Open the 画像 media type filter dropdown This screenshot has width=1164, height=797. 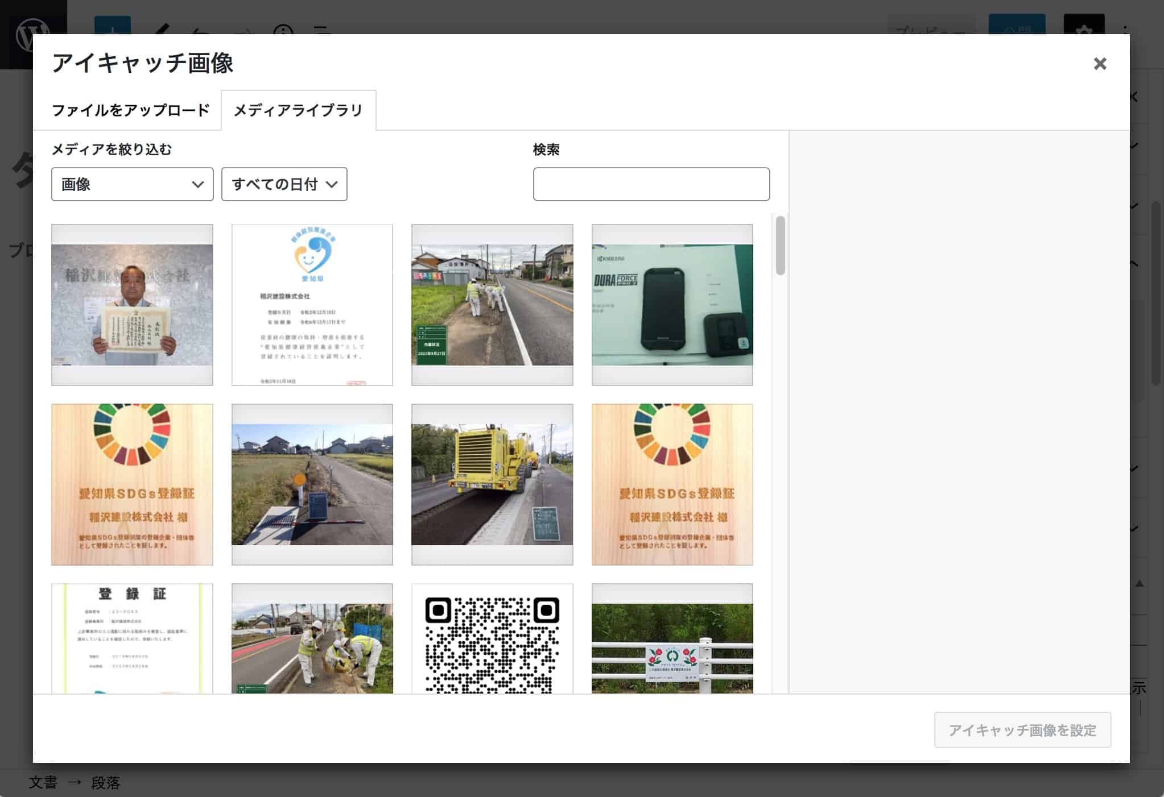point(133,184)
